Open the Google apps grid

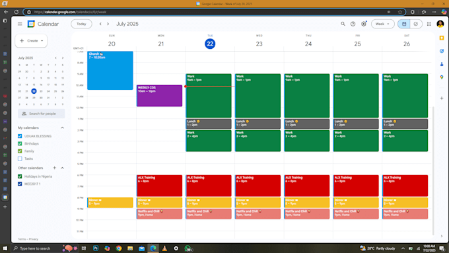click(429, 24)
